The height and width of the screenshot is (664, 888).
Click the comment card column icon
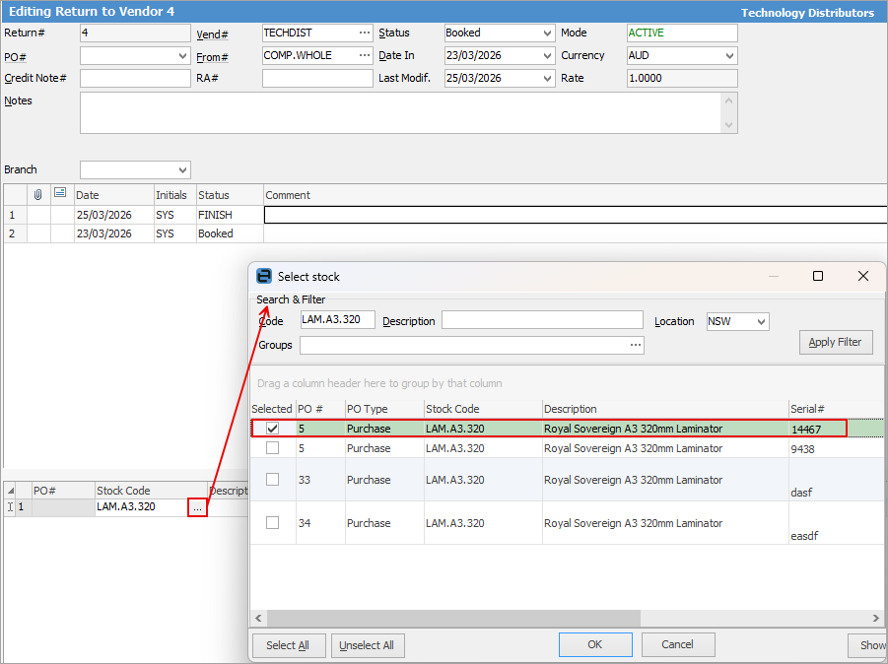tap(60, 194)
